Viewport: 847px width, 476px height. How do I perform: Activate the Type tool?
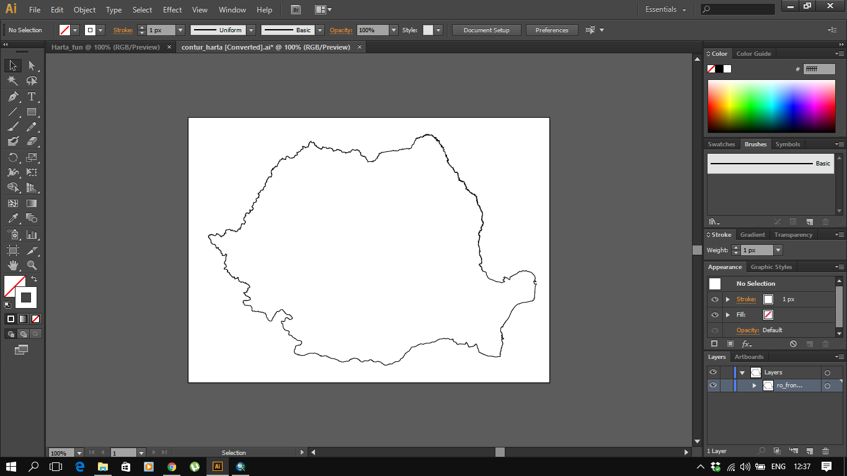32,97
